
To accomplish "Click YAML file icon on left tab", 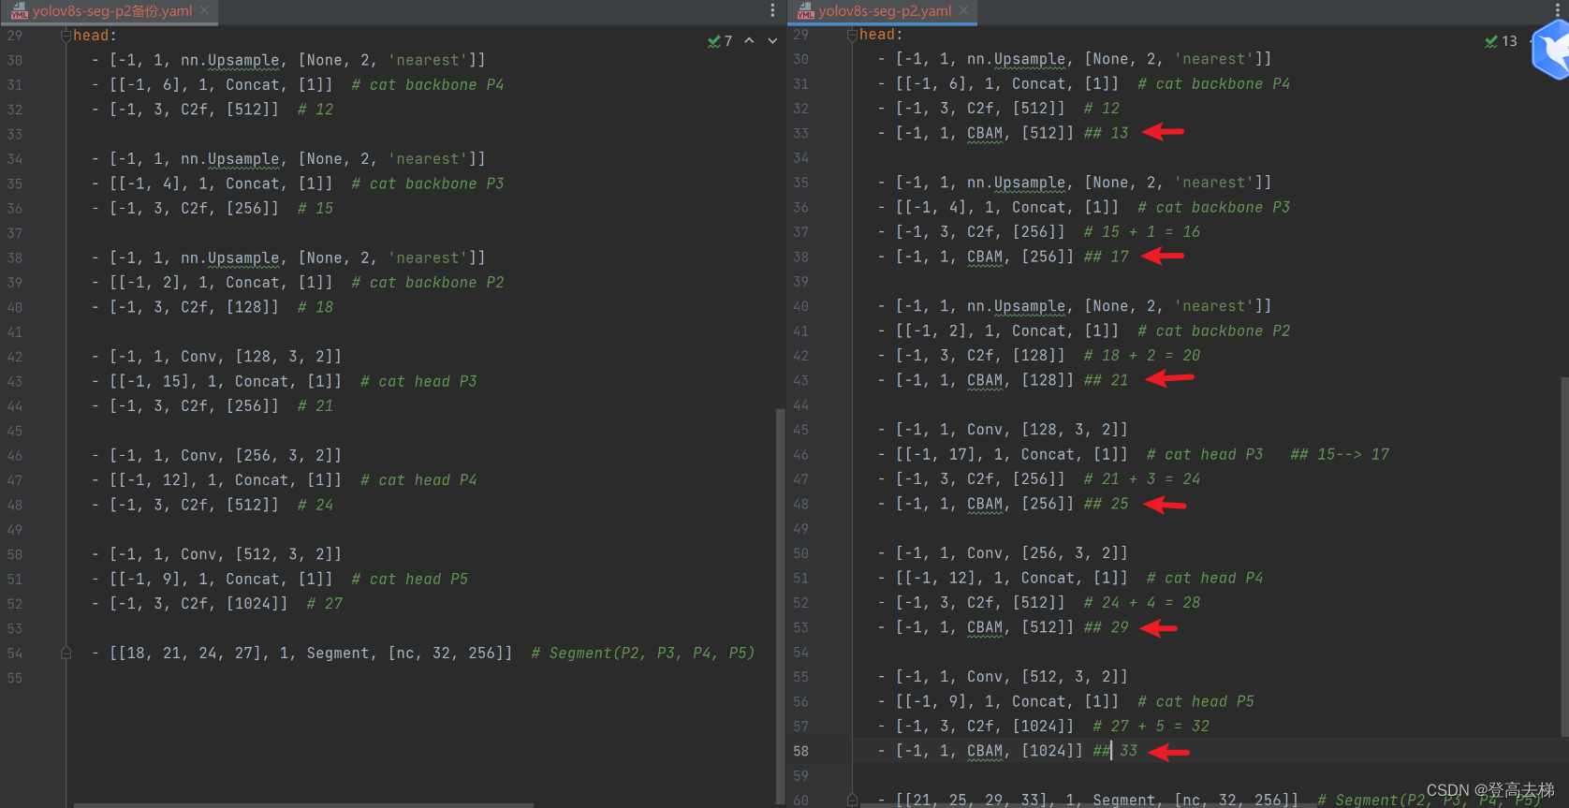I will (x=19, y=11).
